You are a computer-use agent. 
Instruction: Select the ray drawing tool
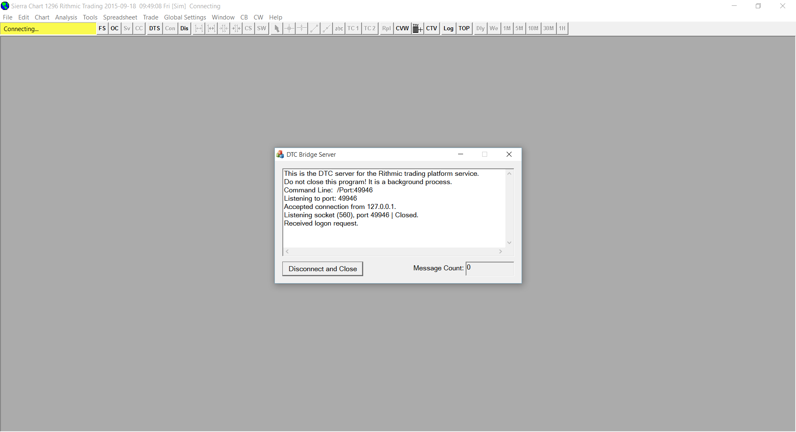click(x=327, y=29)
